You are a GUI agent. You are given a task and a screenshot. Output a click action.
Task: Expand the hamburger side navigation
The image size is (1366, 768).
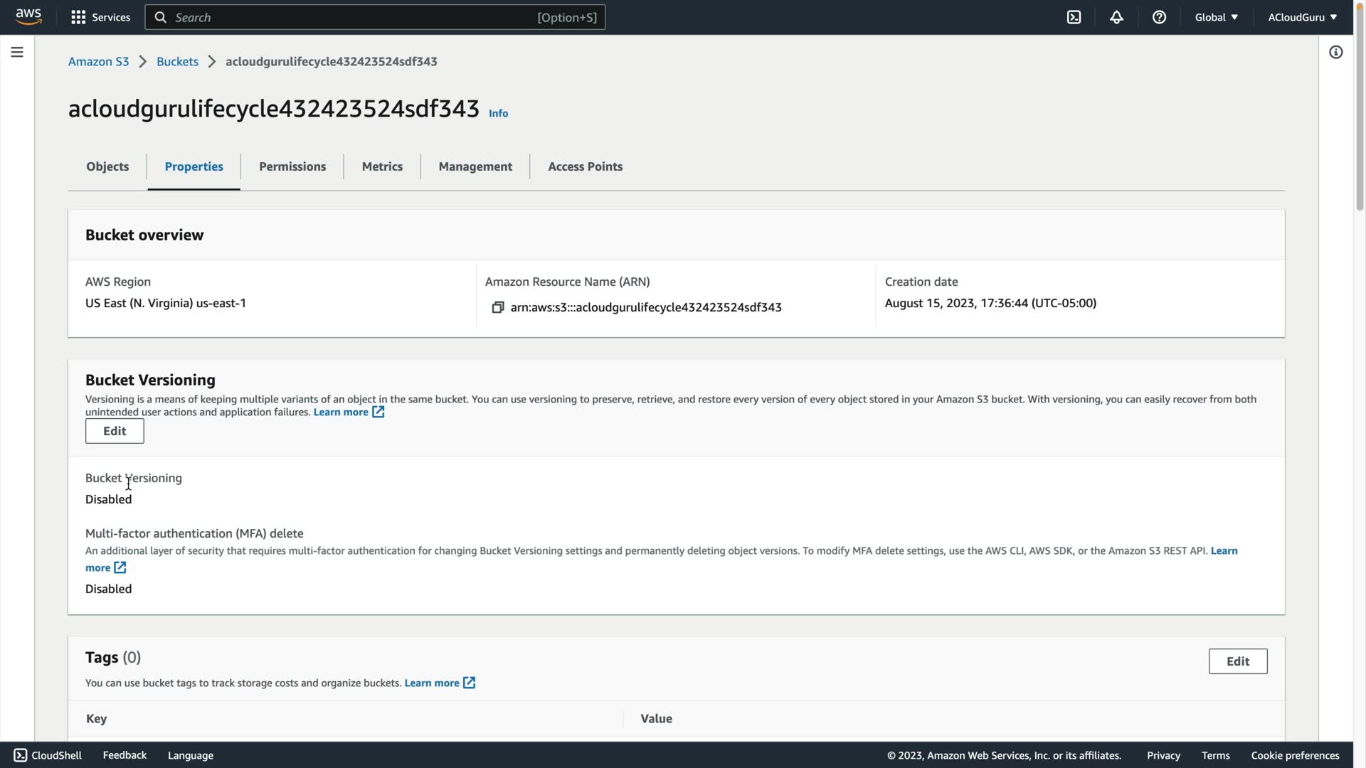click(x=17, y=52)
